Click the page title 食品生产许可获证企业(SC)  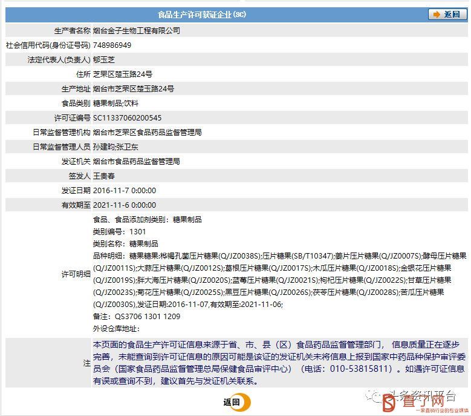(x=201, y=15)
